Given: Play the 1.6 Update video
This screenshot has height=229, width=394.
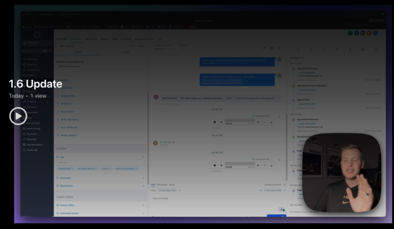Looking at the screenshot, I should pos(18,116).
